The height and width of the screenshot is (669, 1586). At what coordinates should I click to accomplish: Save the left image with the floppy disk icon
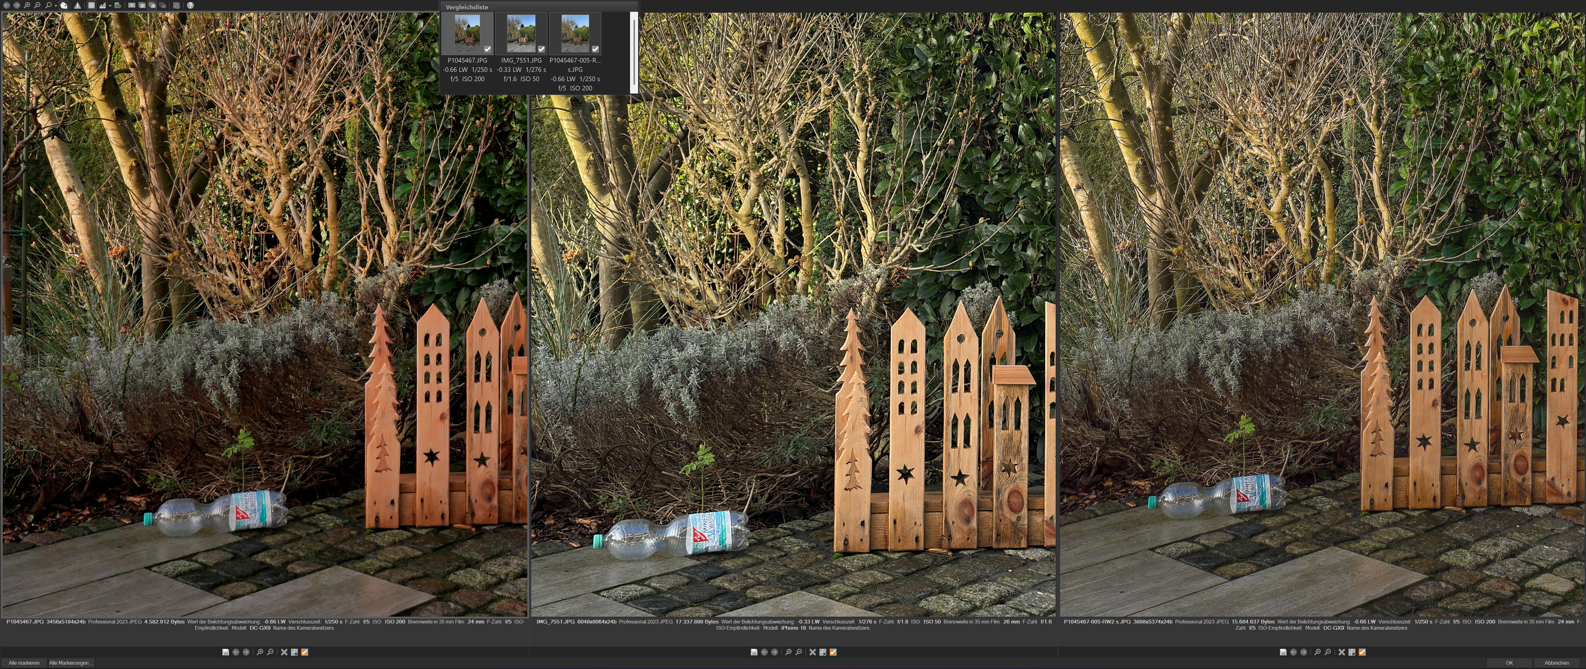point(225,652)
